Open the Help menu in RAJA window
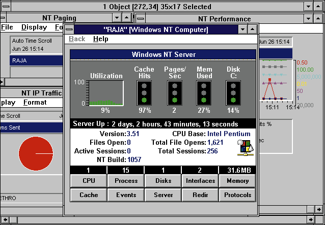Screen dimensions: 325x225 coord(101,39)
